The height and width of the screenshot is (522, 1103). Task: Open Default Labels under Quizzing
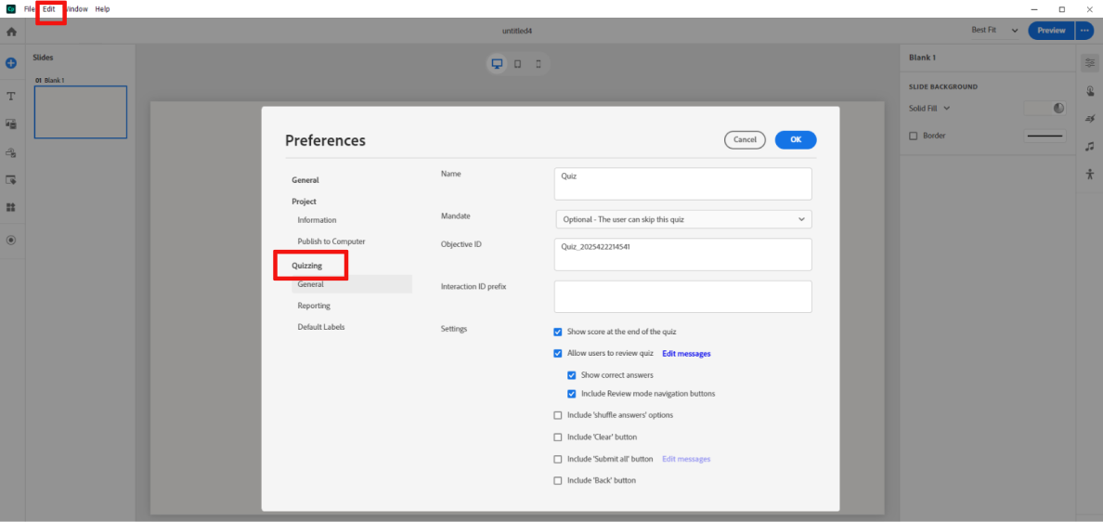click(320, 327)
